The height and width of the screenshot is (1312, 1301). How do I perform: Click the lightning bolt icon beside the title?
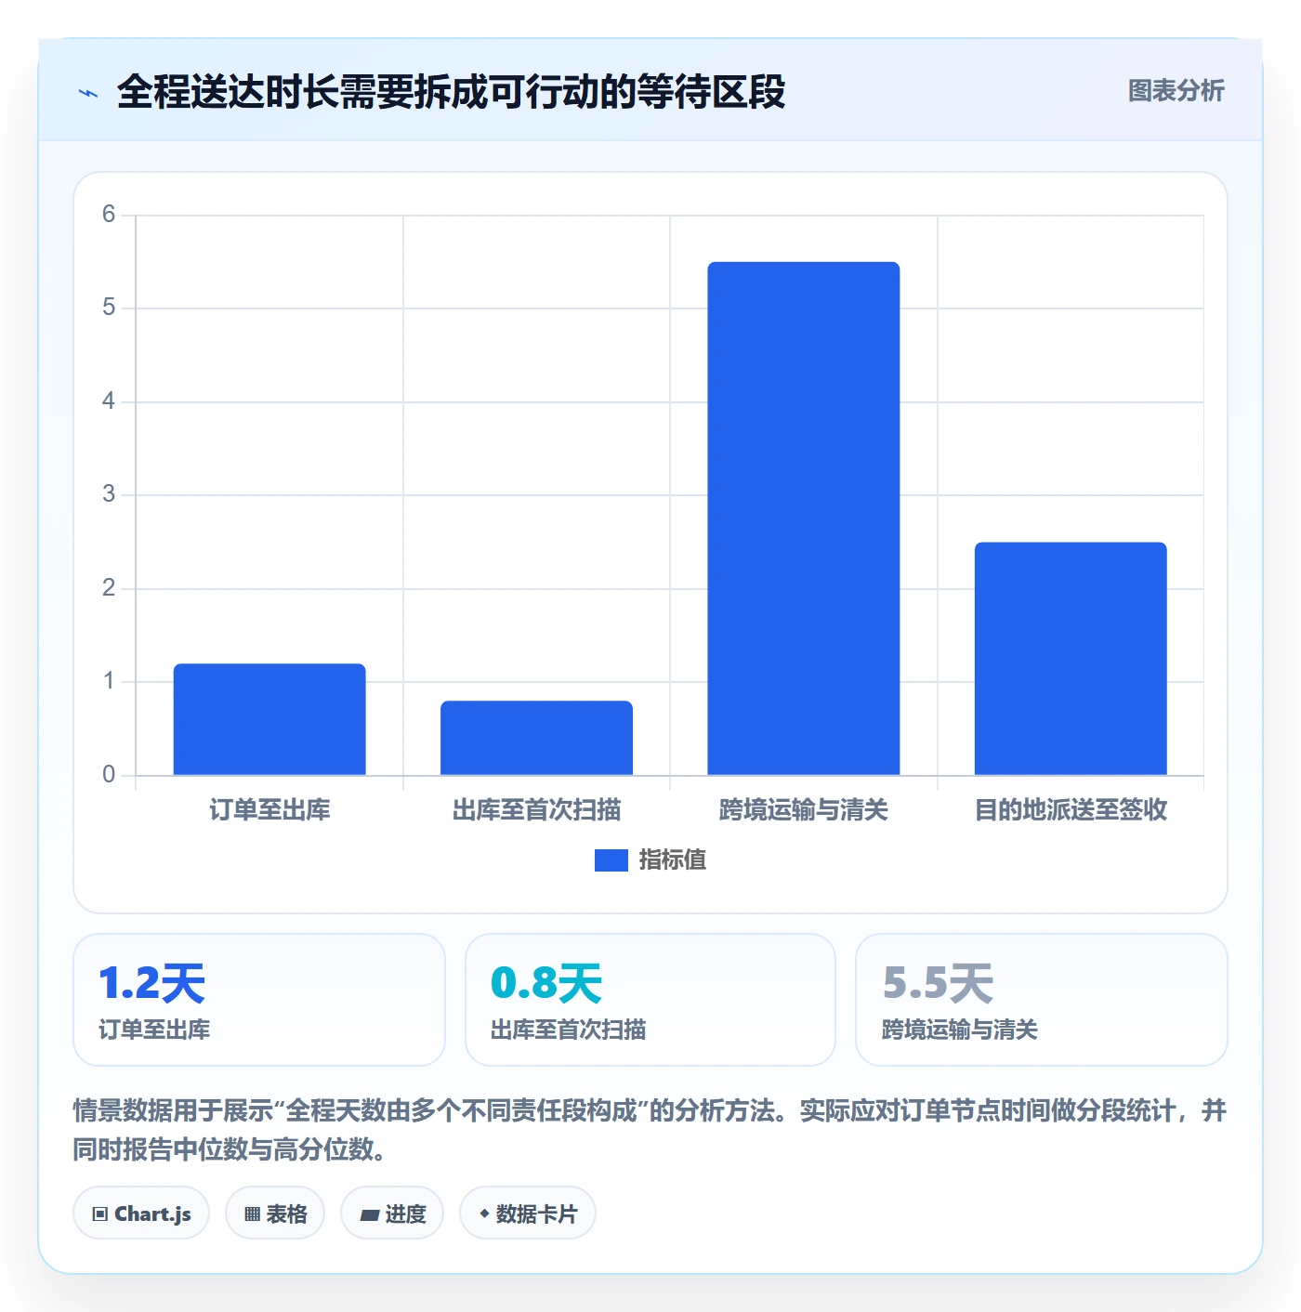point(88,93)
